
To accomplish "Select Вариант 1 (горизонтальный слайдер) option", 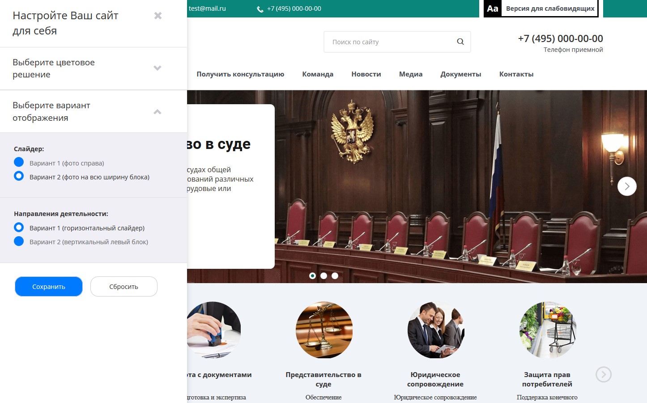I will [19, 228].
